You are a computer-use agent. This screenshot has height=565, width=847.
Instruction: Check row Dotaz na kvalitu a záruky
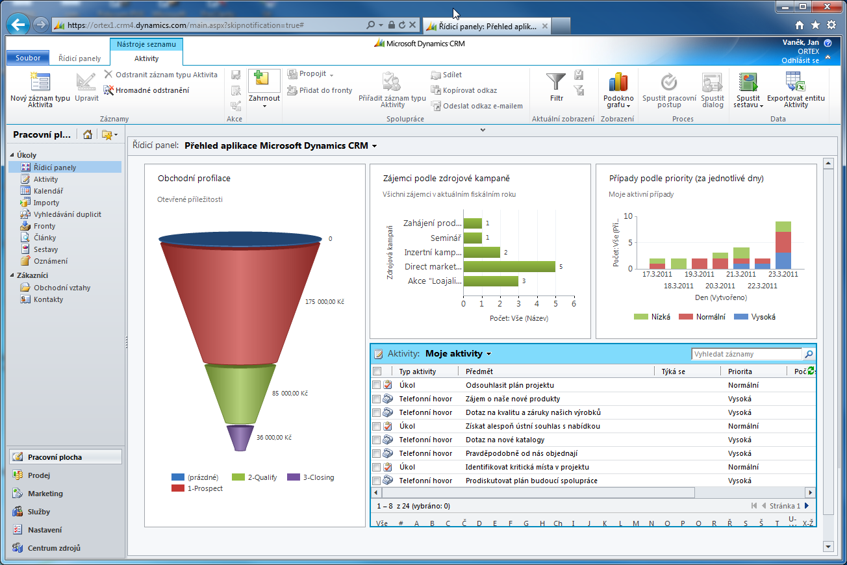pos(377,412)
